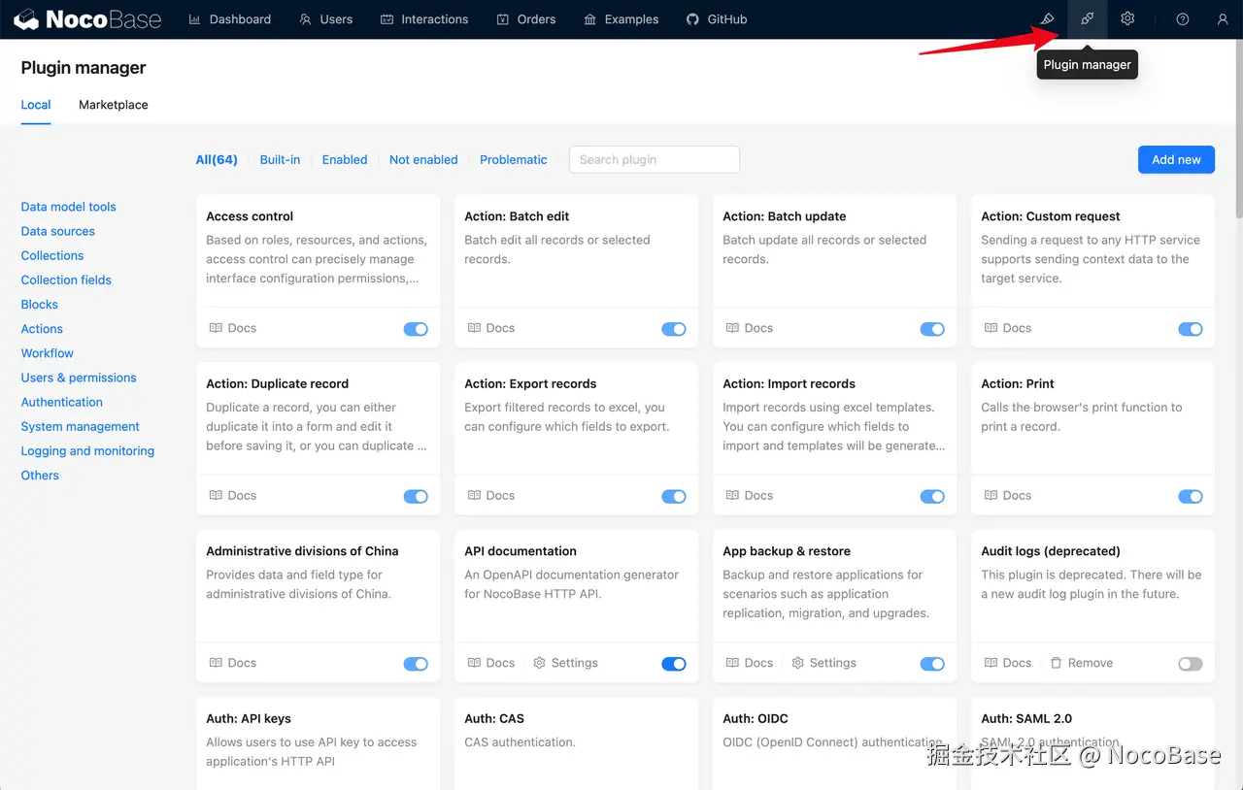Focus the Search plugin field
1243x790 pixels.
(x=655, y=160)
